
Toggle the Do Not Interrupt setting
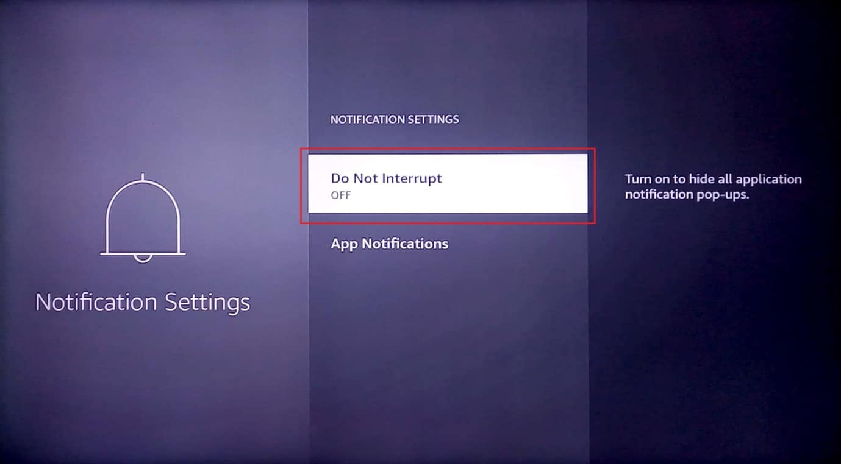(x=448, y=183)
